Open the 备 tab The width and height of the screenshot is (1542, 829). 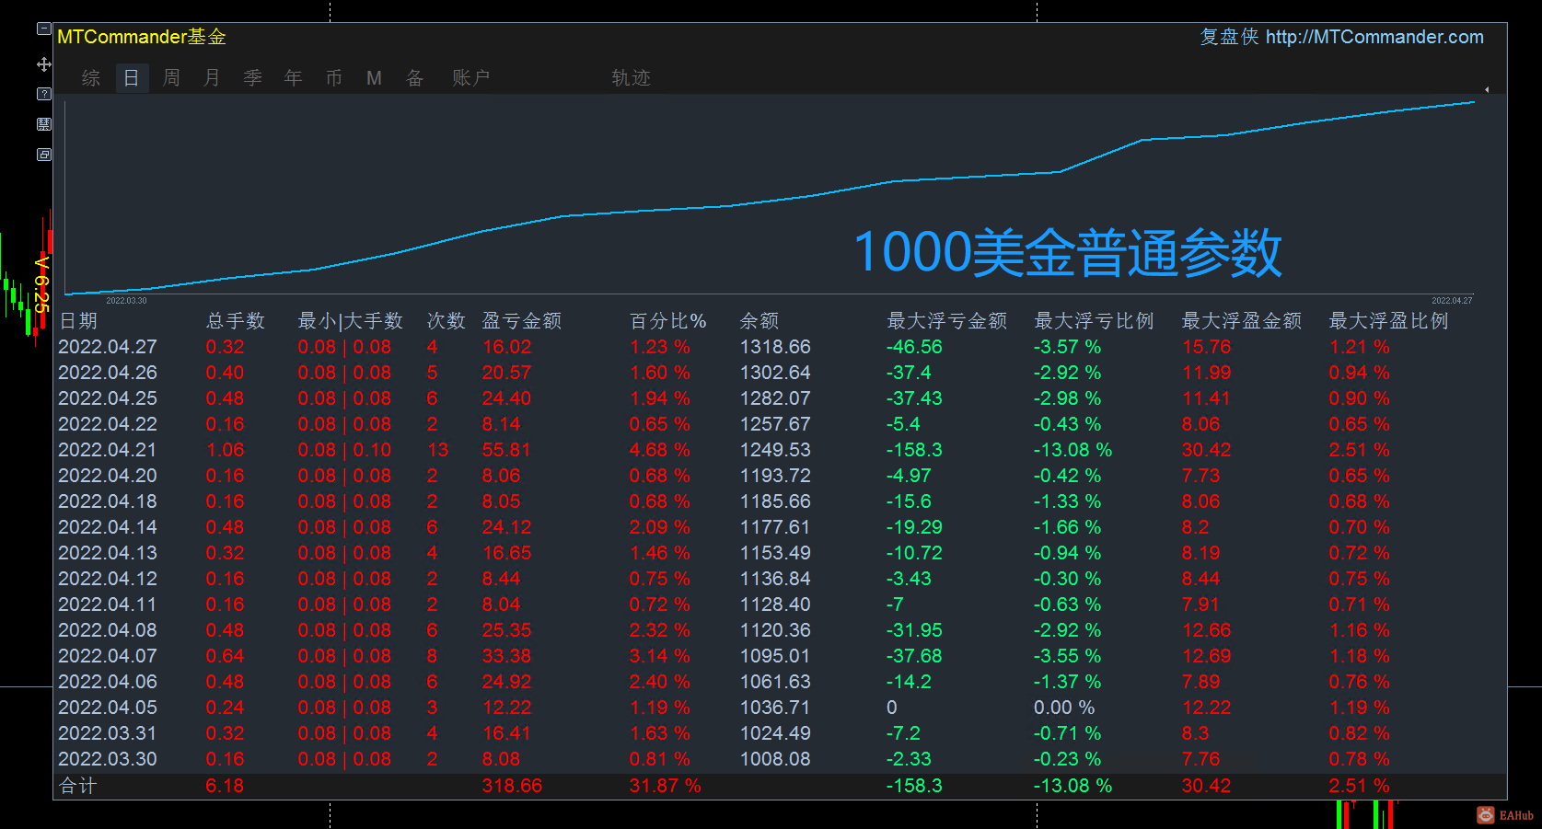414,78
